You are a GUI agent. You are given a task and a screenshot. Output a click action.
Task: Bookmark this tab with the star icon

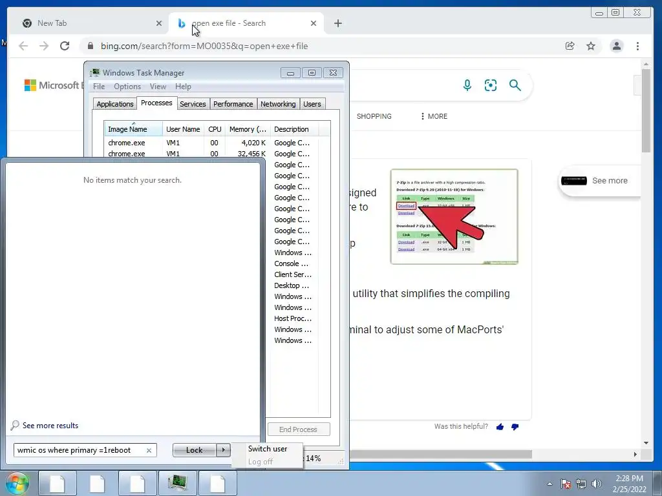(591, 46)
